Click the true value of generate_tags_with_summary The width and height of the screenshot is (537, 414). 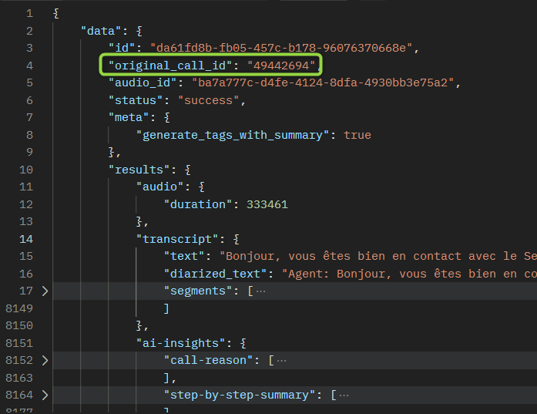click(x=357, y=135)
